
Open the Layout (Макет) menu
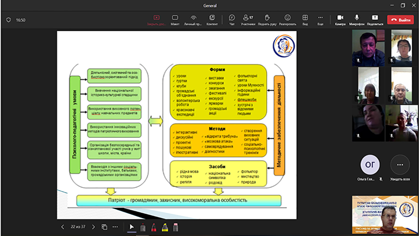(x=175, y=19)
